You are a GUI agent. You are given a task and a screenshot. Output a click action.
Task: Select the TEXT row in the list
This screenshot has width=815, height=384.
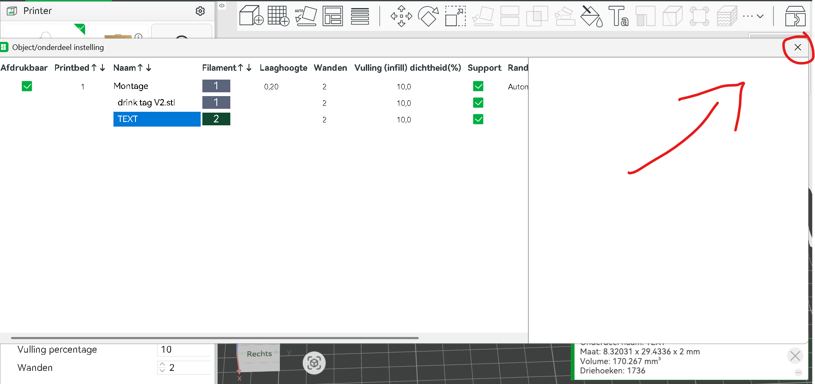157,119
